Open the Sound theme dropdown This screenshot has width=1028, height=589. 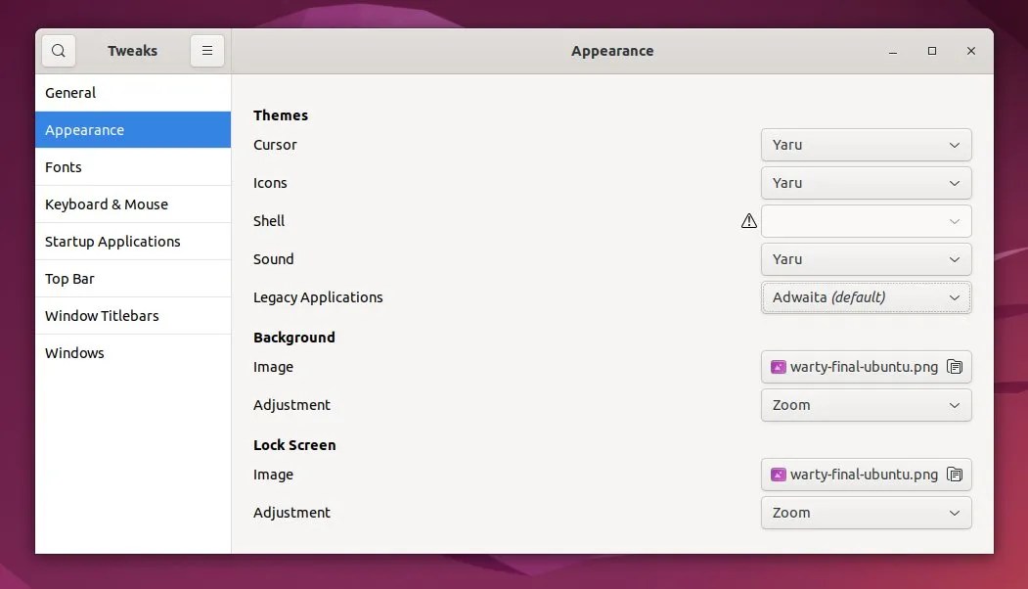pyautogui.click(x=866, y=259)
